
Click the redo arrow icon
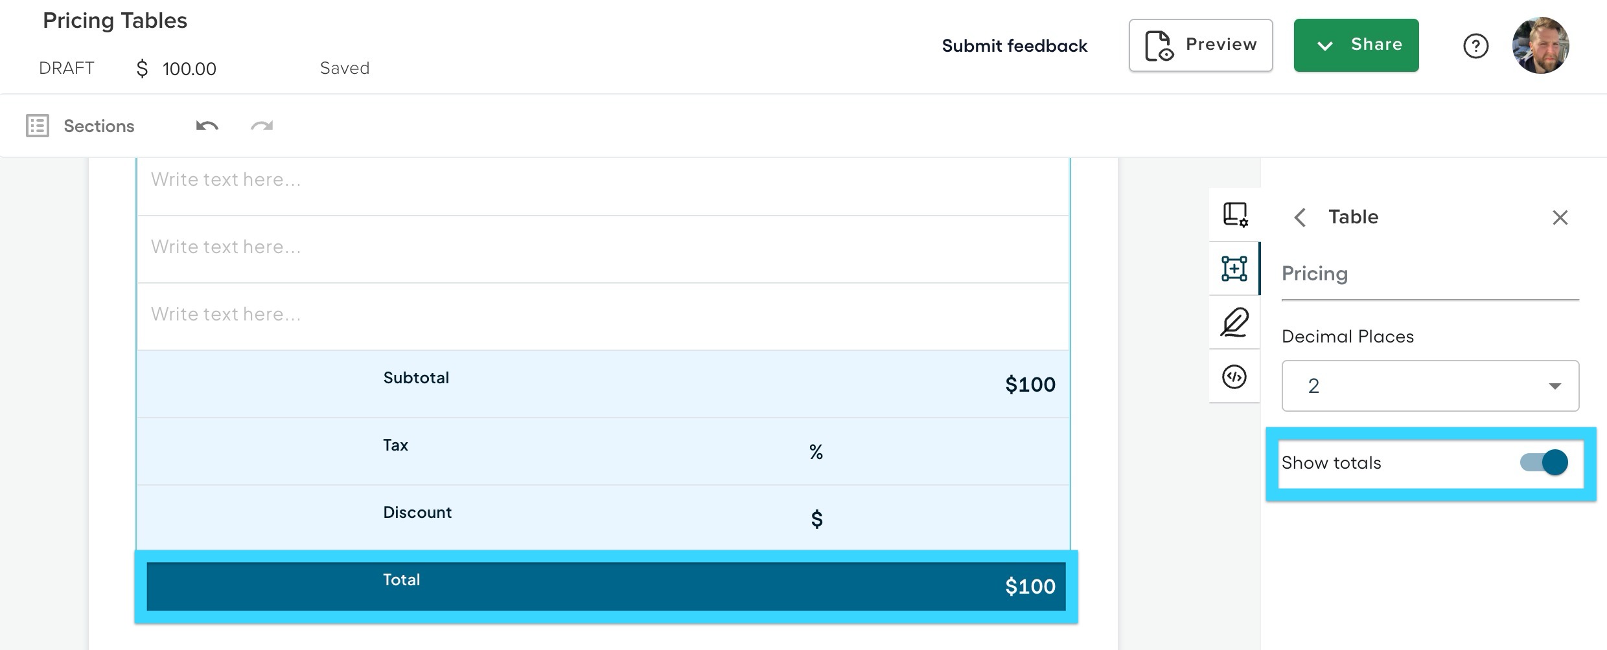click(x=262, y=126)
